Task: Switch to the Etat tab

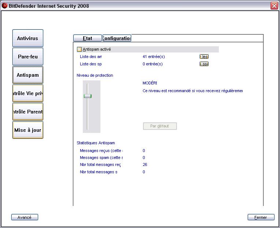Action: (88, 38)
